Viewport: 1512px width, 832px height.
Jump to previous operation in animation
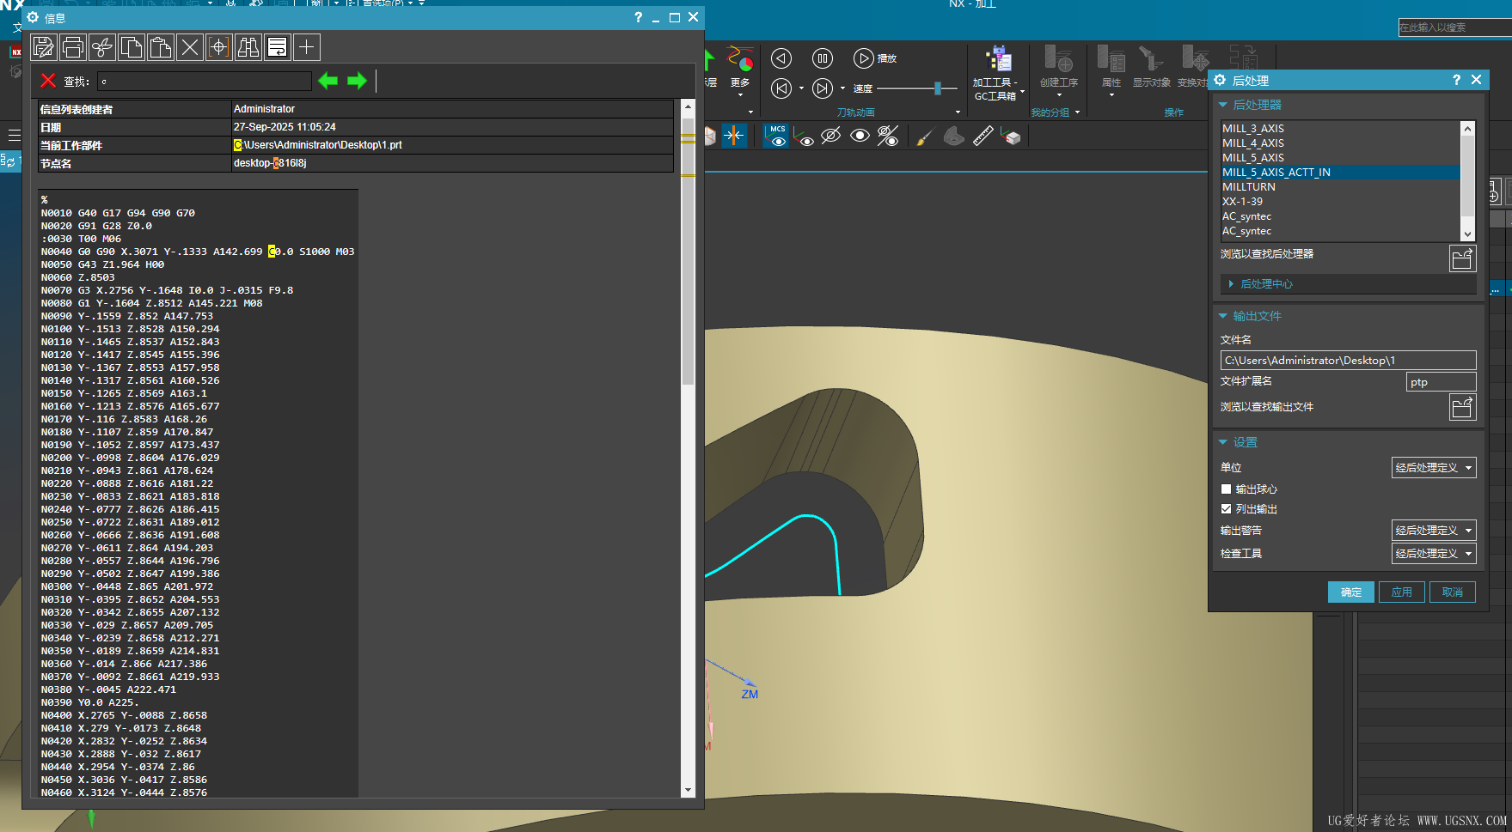[781, 88]
